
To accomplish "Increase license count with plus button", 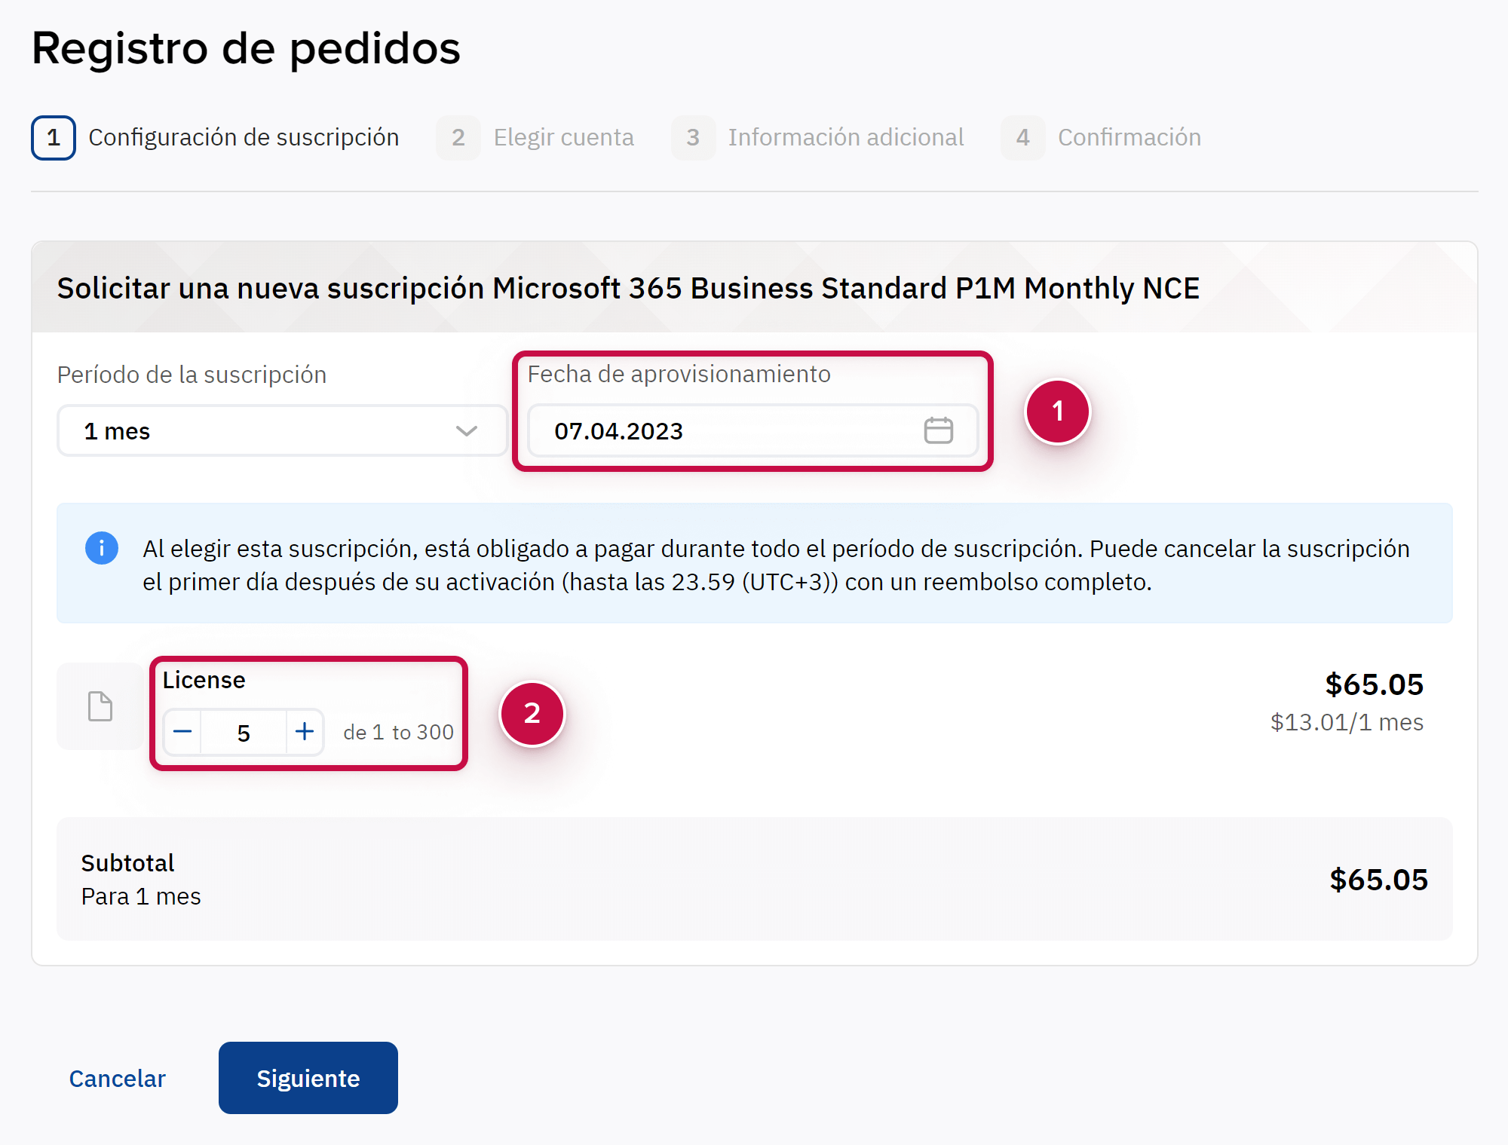I will (305, 732).
